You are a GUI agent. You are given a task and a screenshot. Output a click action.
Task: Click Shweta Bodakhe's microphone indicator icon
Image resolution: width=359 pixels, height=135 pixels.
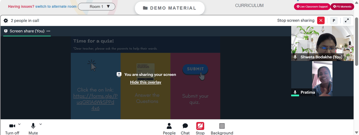click(295, 57)
